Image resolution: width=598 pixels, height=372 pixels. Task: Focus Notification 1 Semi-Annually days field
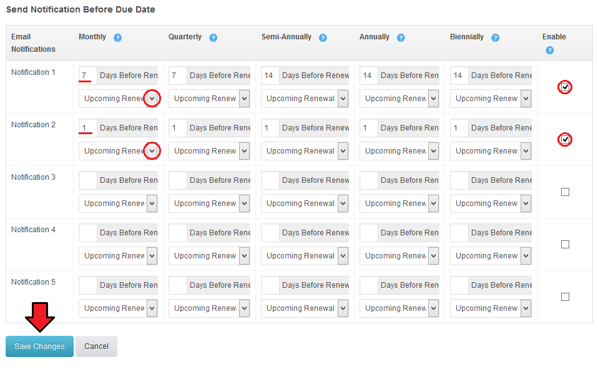coord(270,76)
